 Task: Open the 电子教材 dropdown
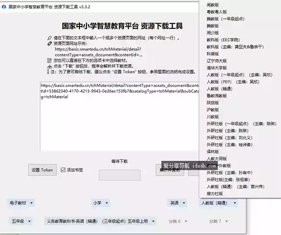pos(21,203)
